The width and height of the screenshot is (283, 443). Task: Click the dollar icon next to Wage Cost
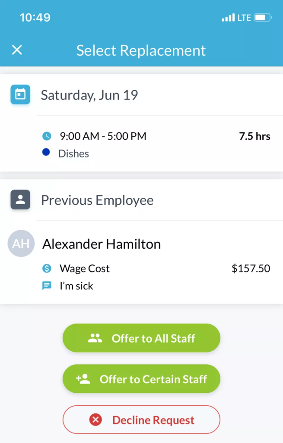click(47, 268)
